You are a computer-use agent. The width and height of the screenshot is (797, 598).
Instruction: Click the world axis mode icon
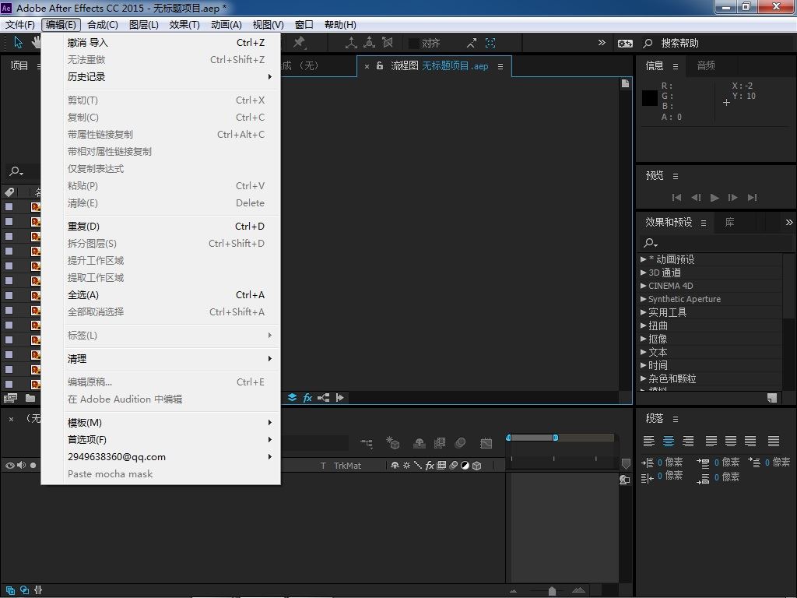tap(370, 43)
